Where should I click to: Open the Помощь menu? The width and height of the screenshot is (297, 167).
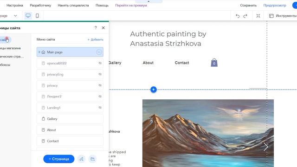102,5
